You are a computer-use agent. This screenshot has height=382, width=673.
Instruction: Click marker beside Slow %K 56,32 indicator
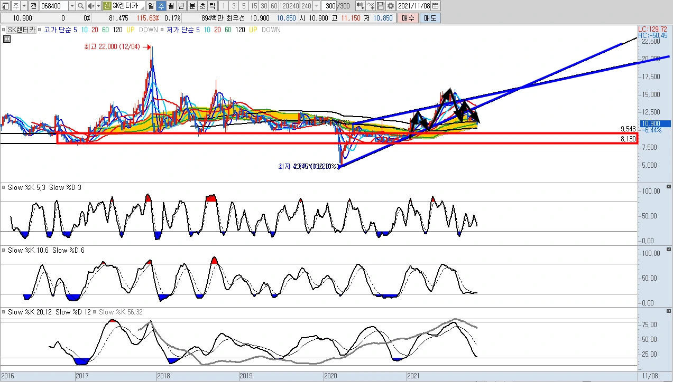95,312
